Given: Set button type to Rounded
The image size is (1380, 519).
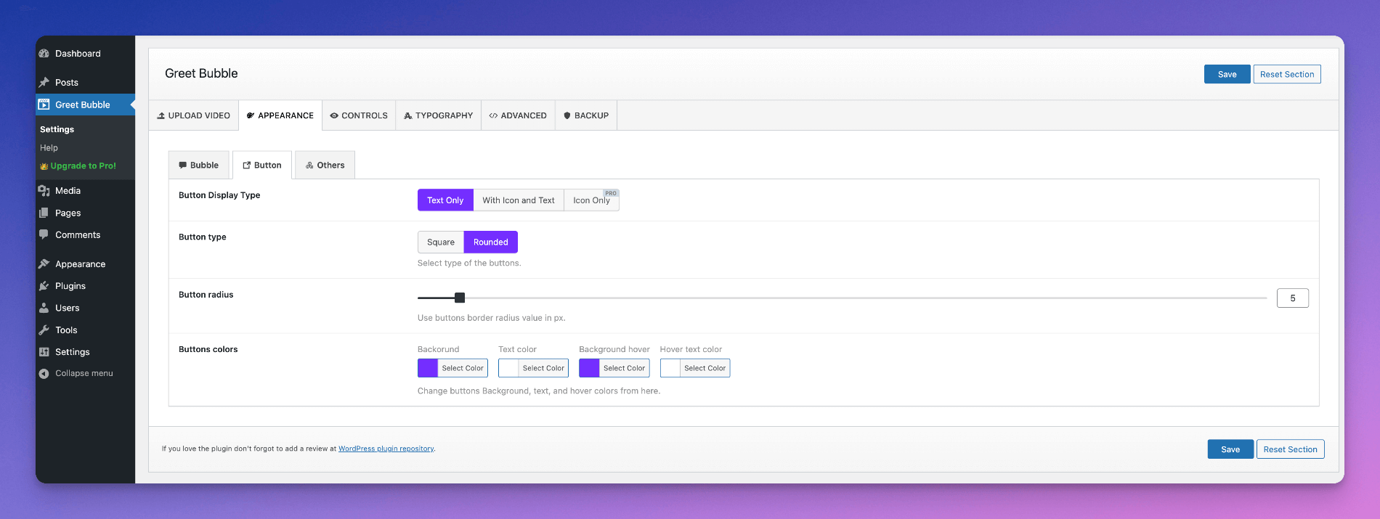Looking at the screenshot, I should 491,242.
